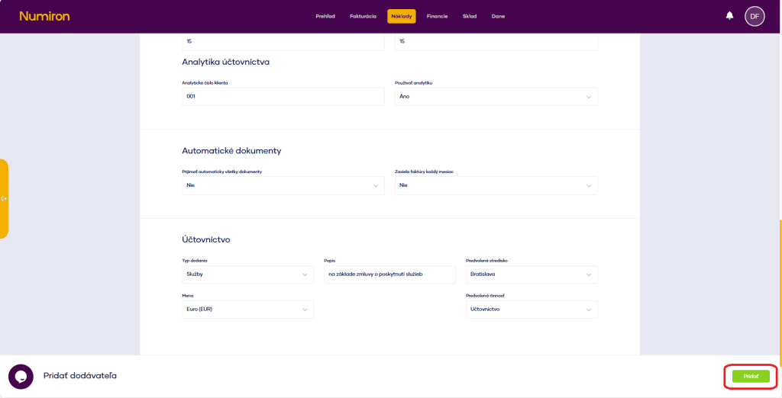Open the chat support bubble

[21, 377]
